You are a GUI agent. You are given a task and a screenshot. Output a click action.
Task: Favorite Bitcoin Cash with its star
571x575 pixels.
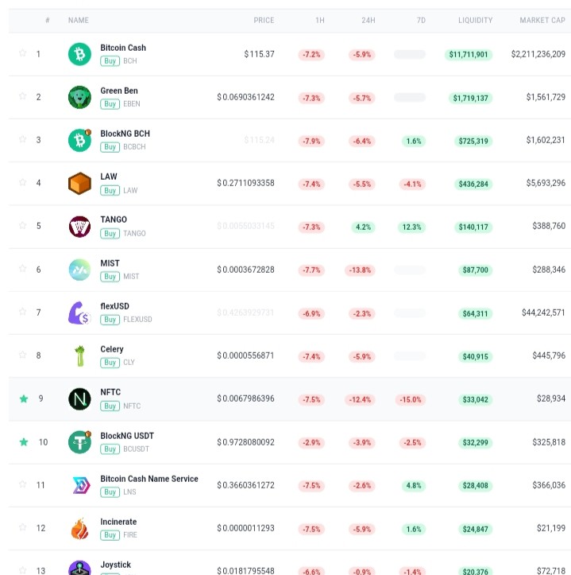[x=23, y=53]
